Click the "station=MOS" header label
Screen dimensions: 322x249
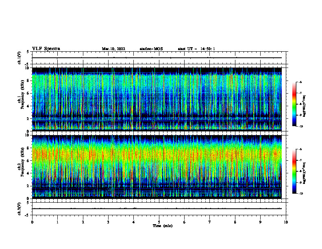click(x=151, y=49)
